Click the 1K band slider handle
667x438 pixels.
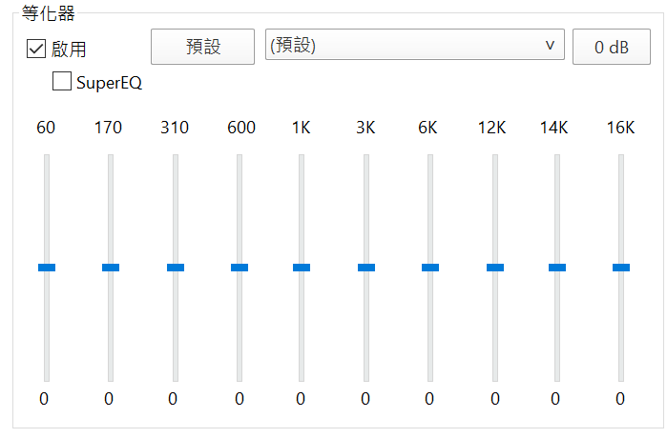pos(302,268)
